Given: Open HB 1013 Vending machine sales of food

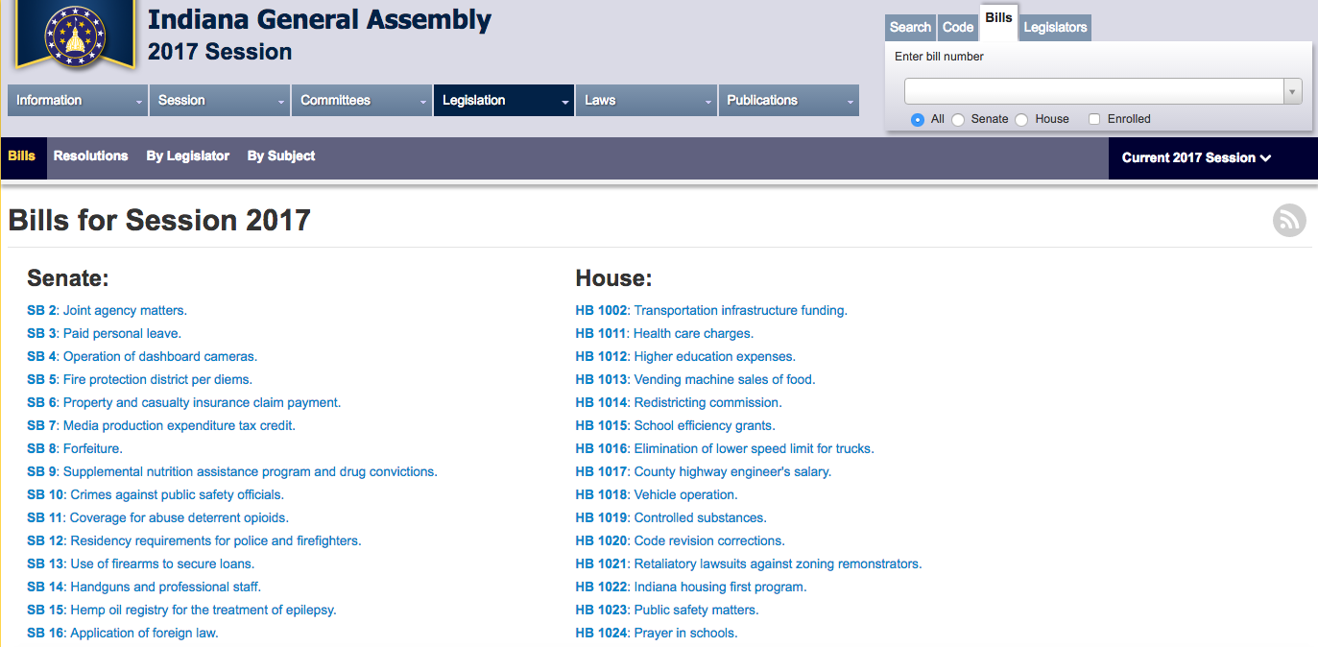Looking at the screenshot, I should click(x=695, y=380).
